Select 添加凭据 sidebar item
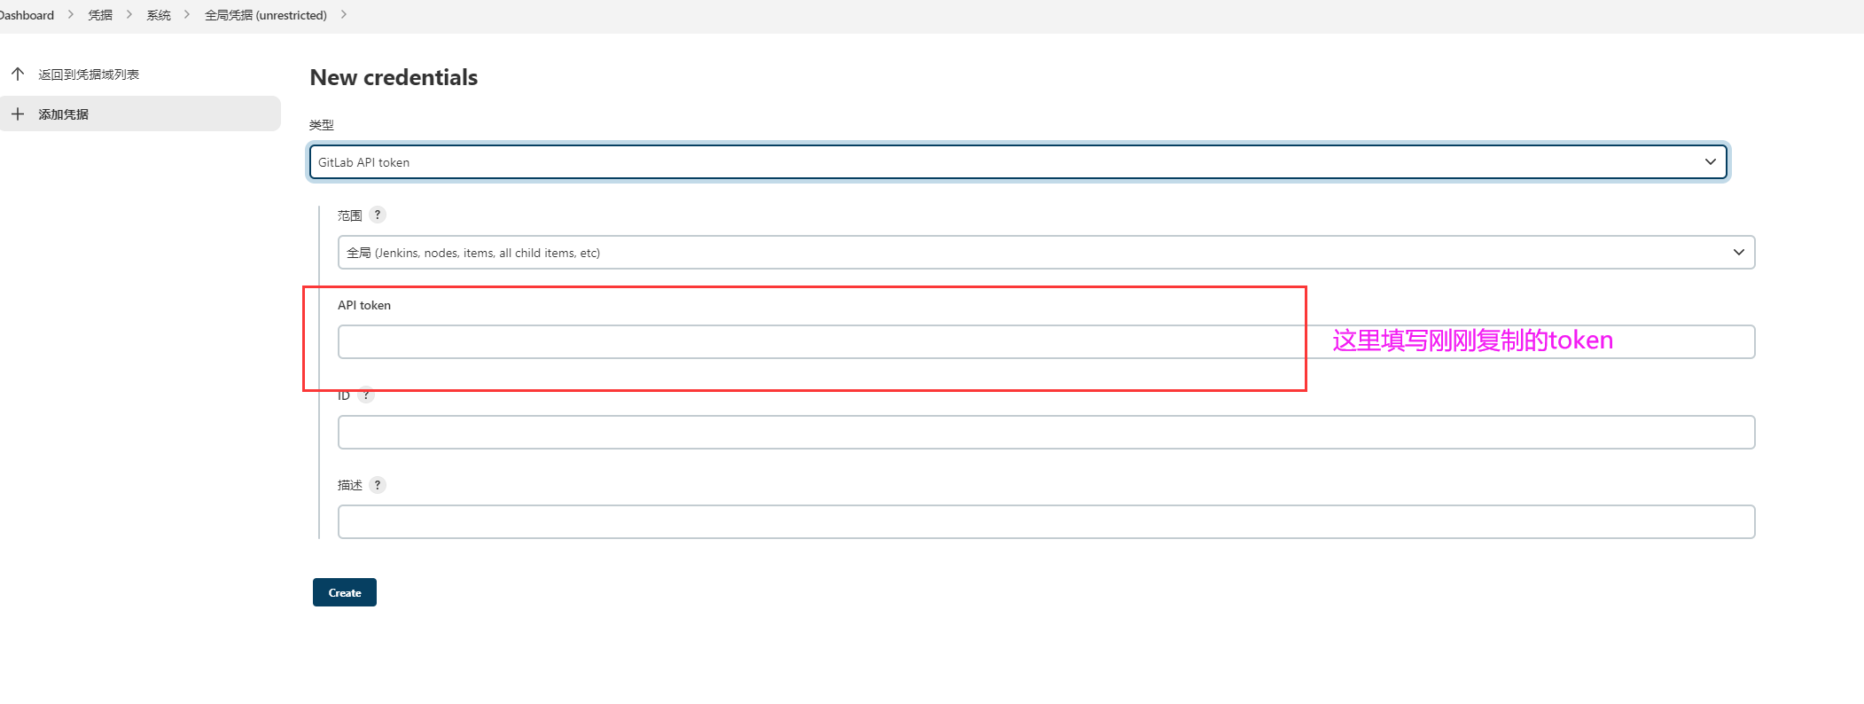Screen dimensions: 1864x704 [140, 113]
